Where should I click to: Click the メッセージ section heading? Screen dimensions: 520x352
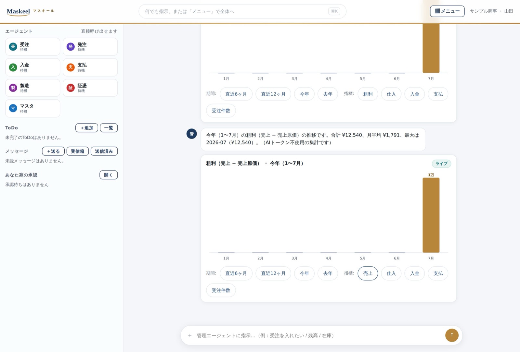click(x=17, y=151)
